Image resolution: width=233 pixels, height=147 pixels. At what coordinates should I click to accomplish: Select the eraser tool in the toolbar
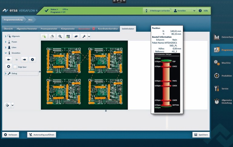tap(76, 36)
